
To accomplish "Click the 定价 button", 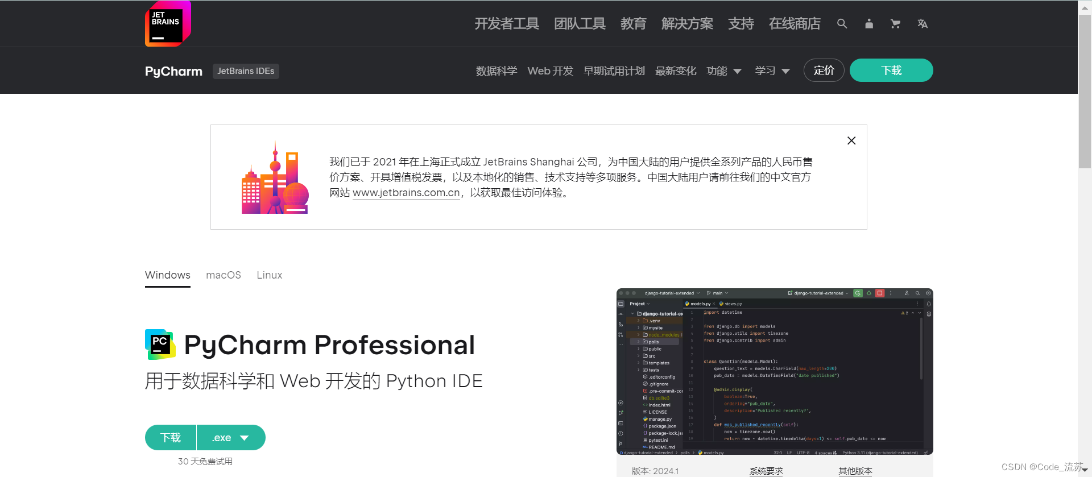I will [824, 70].
